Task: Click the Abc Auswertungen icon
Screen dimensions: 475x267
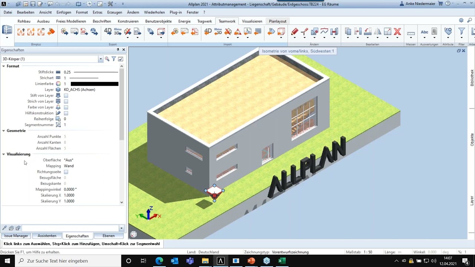Action: (x=425, y=32)
